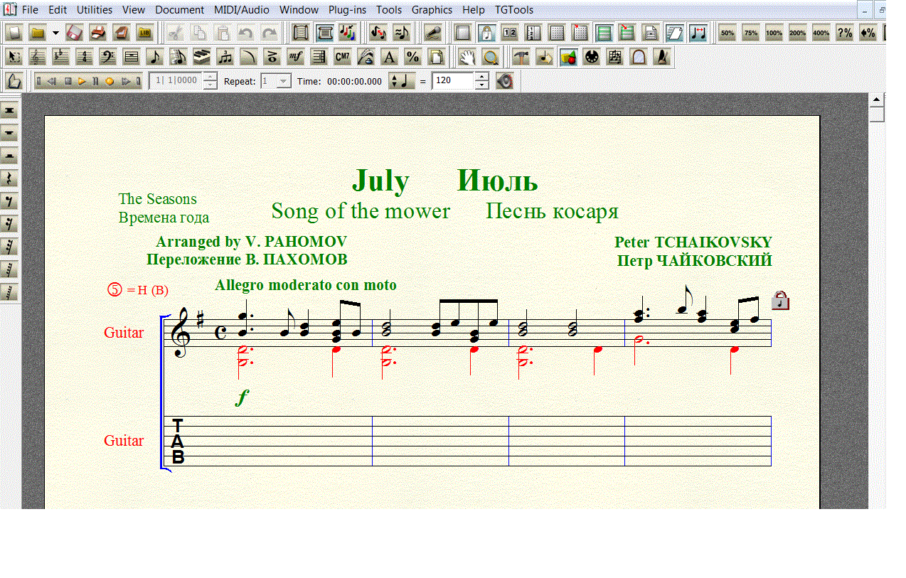Toggle the speaker playback settings button
Screen dimensions: 906x578
click(505, 81)
